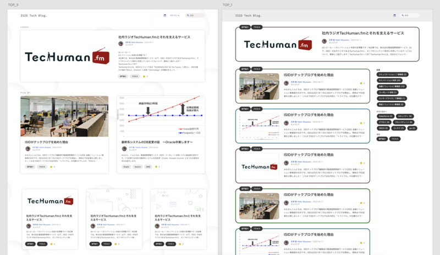This screenshot has height=255, width=440.
Task: Select コミュニケーションIT事業部 (2) department tag
Action: [393, 75]
